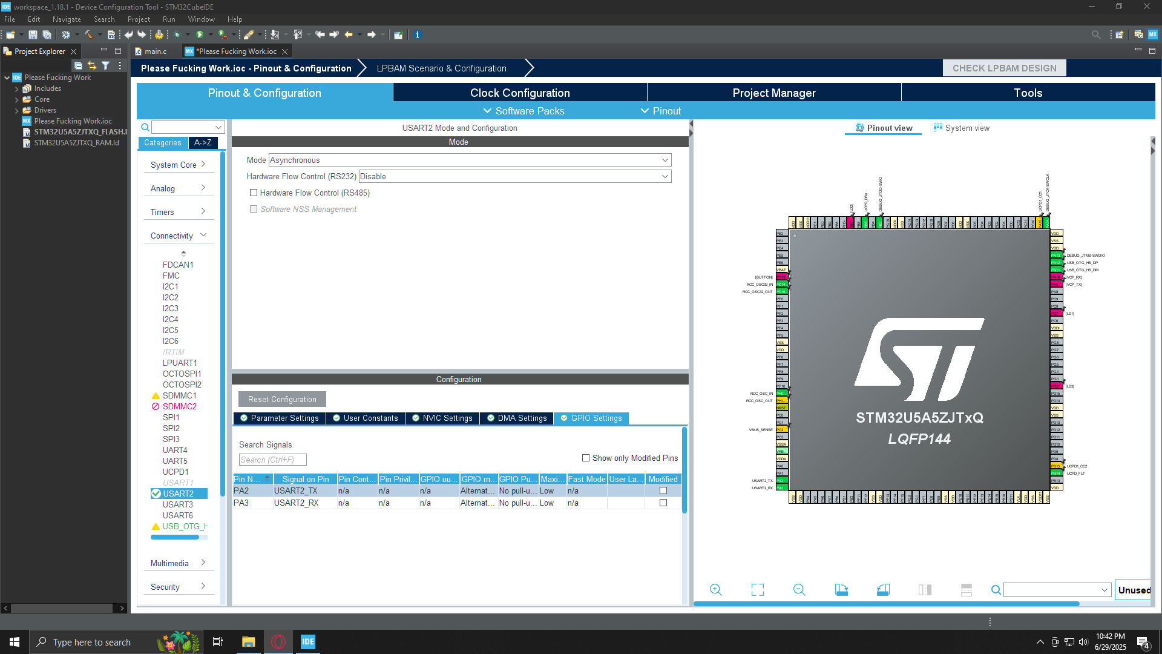Select USART2 in the Connectivity list
The height and width of the screenshot is (654, 1162).
click(179, 494)
